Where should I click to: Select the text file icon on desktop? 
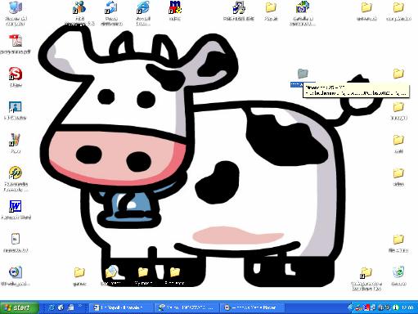pos(16,240)
